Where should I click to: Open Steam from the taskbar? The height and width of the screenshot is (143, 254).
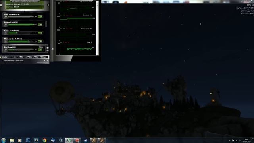point(86,140)
